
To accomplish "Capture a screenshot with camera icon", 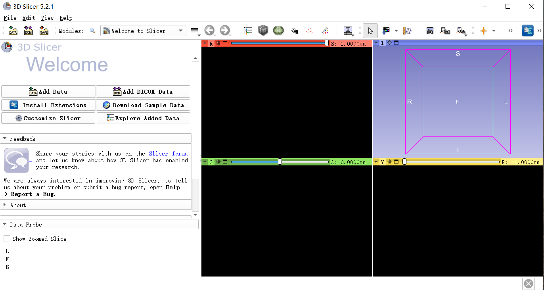I will click(x=430, y=31).
